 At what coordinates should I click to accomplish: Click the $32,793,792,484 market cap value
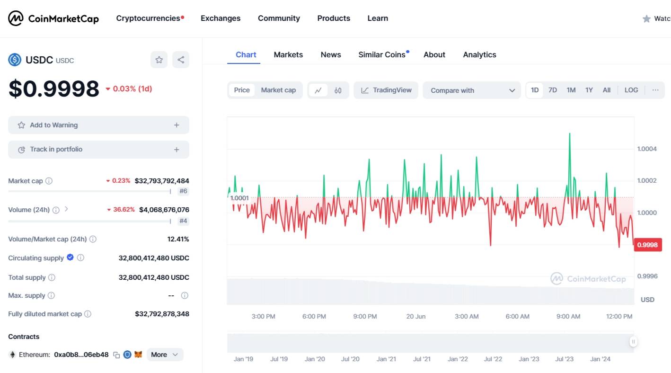(162, 181)
